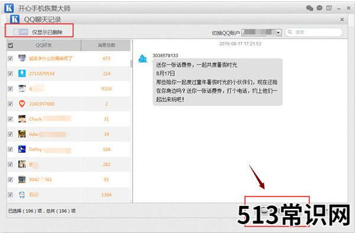Sort by the 消息总数 column header
The height and width of the screenshot is (233, 356).
[x=106, y=45]
